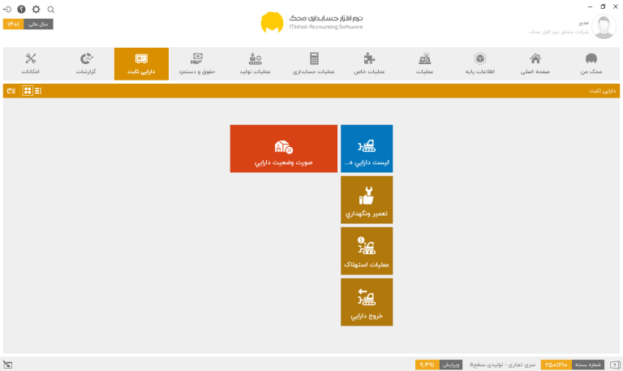
Task: Go to the صفحه اصلی tab
Action: click(535, 64)
